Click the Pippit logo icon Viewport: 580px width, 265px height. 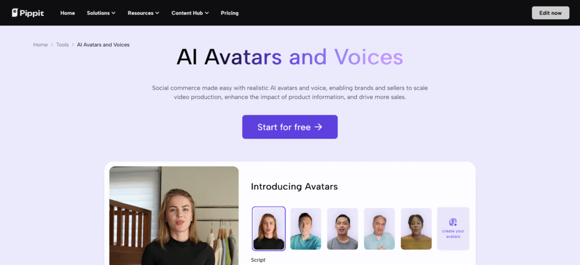15,13
